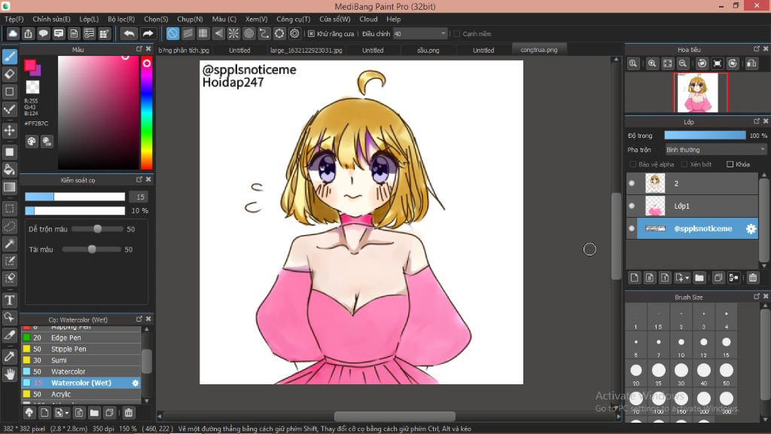Create a new layer folder
The image size is (771, 434).
coord(699,278)
